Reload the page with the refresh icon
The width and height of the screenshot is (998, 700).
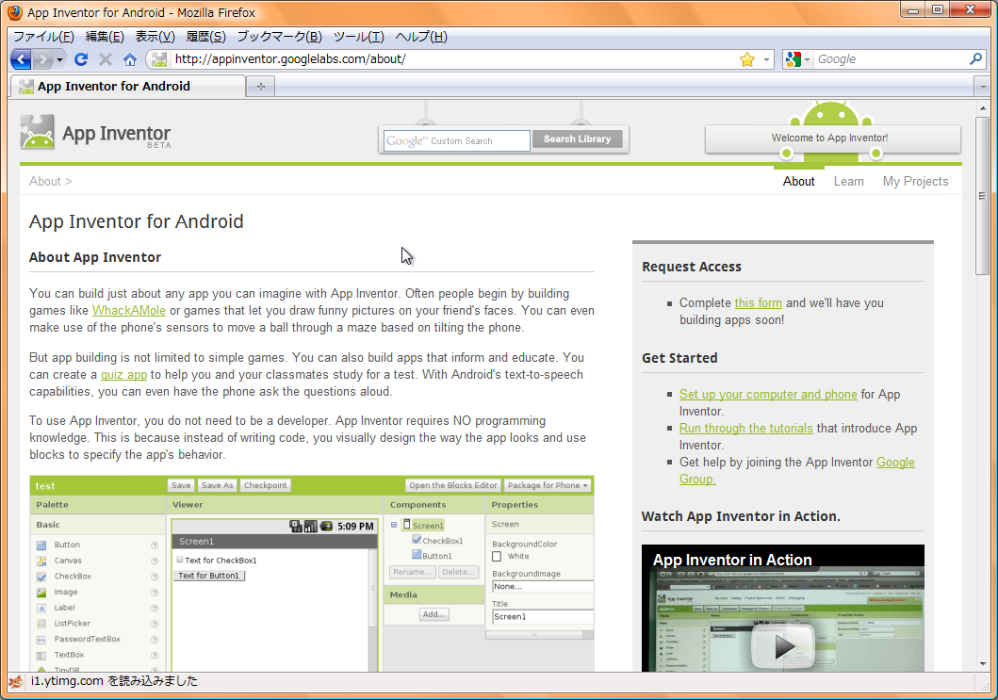[x=81, y=59]
